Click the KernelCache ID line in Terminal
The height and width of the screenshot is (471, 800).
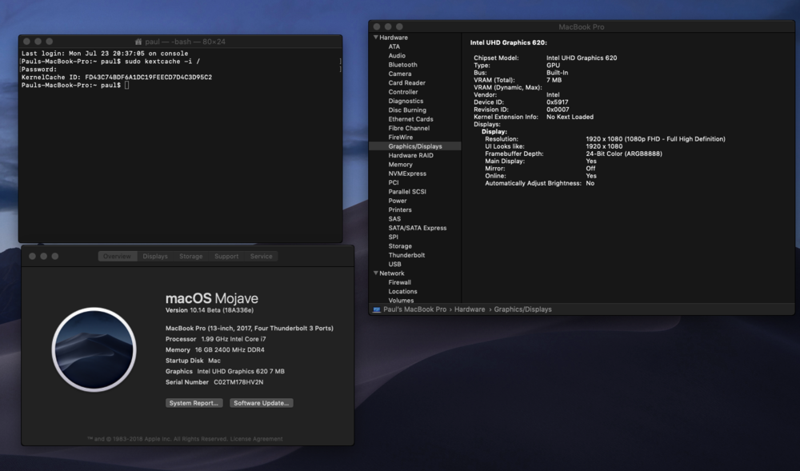pyautogui.click(x=116, y=78)
